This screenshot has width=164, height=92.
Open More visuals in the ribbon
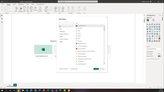[x=63, y=9]
